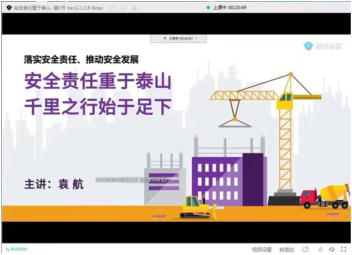
Task: Click the edit note icon in title bar
Action: click(x=112, y=8)
